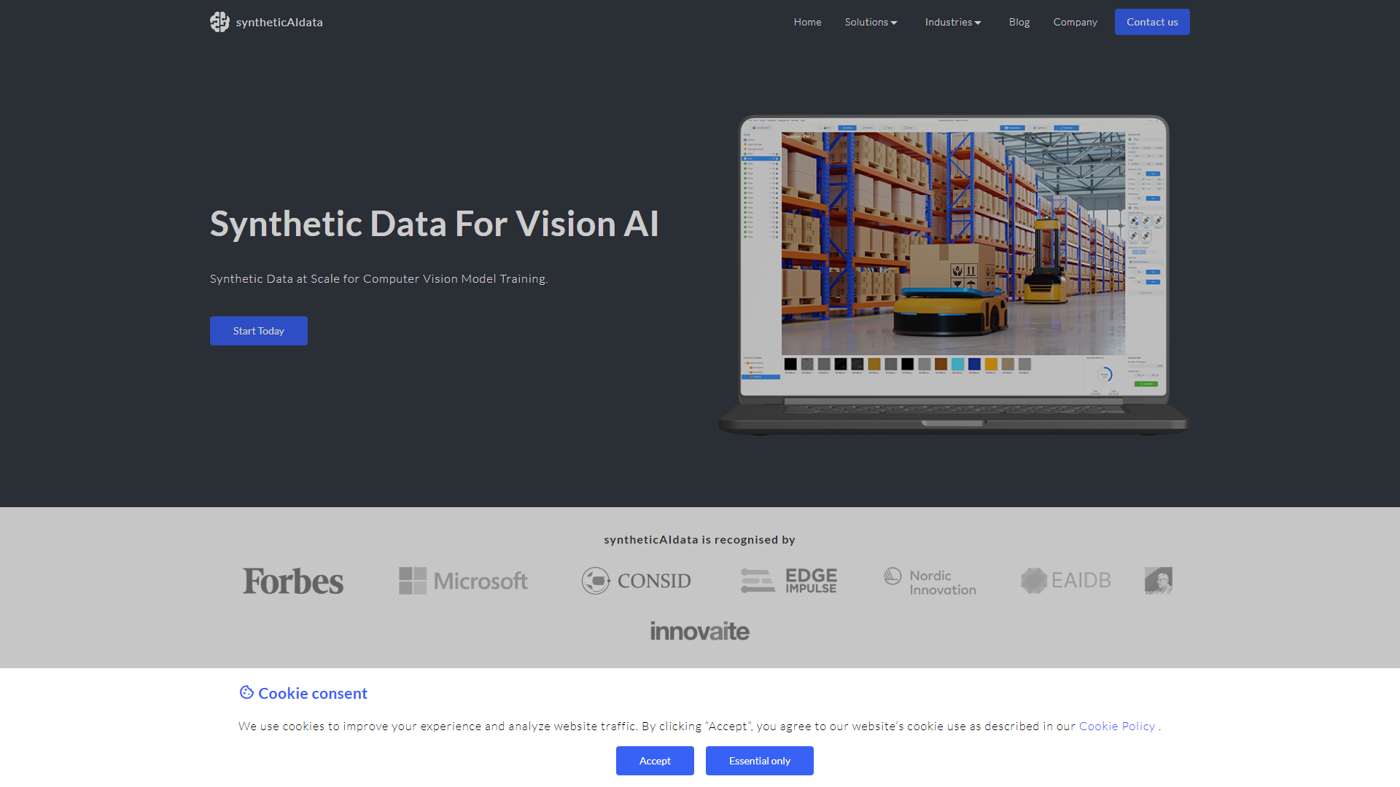Expand the Solutions dropdown menu
The height and width of the screenshot is (787, 1400).
point(871,22)
